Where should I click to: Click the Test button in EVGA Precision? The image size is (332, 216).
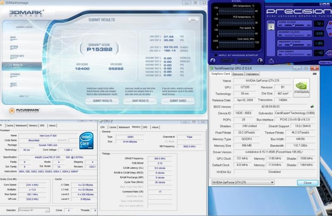pos(227,61)
